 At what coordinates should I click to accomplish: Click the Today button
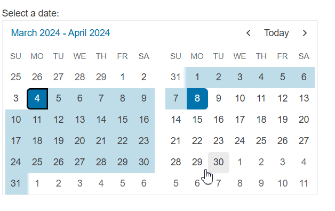point(276,33)
